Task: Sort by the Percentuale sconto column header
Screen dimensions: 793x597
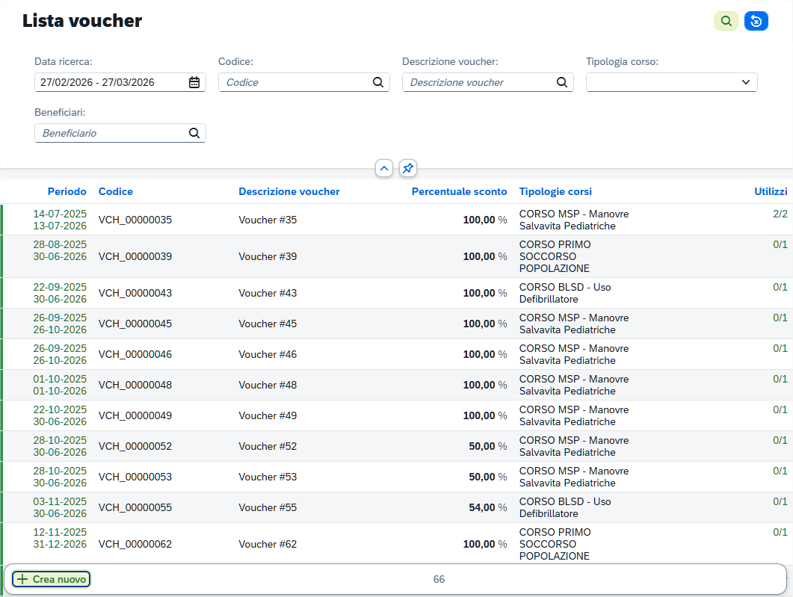Action: (x=459, y=191)
